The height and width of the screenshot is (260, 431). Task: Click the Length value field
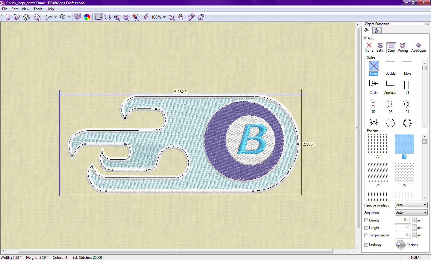click(403, 227)
